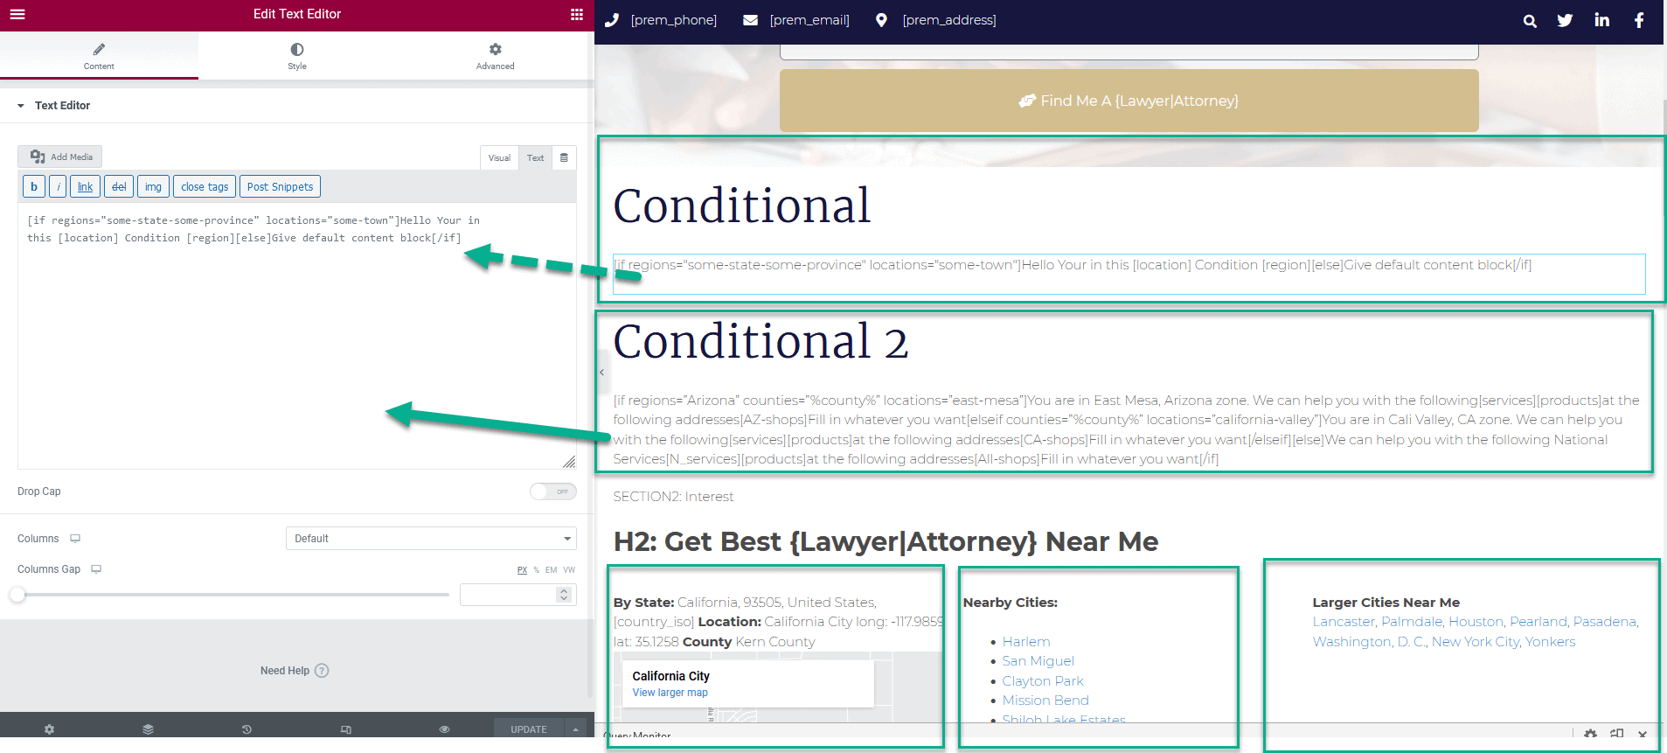Toggle the Drop Cap switch
The width and height of the screenshot is (1667, 753).
point(552,492)
